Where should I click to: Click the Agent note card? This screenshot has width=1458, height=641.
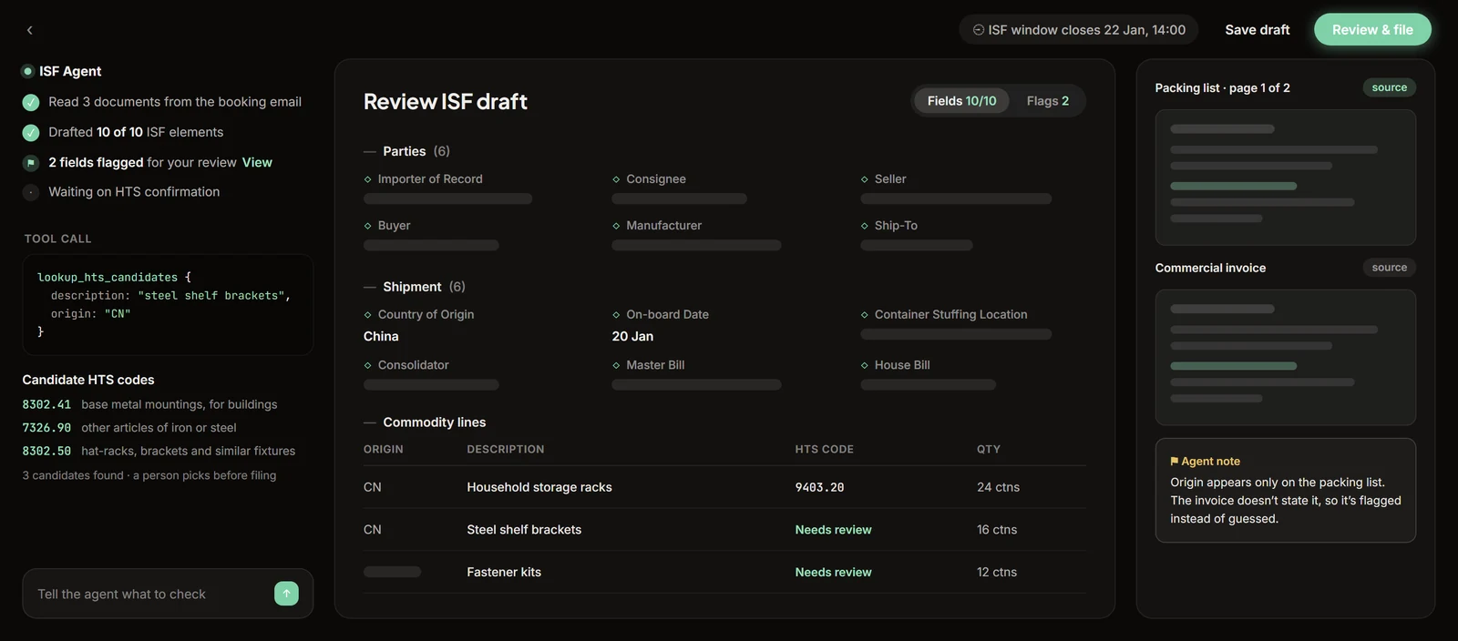[x=1285, y=490]
